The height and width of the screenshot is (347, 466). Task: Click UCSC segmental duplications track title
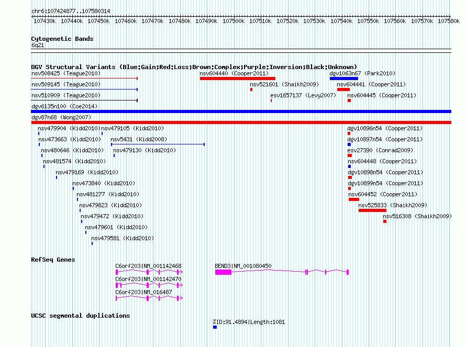pos(81,316)
